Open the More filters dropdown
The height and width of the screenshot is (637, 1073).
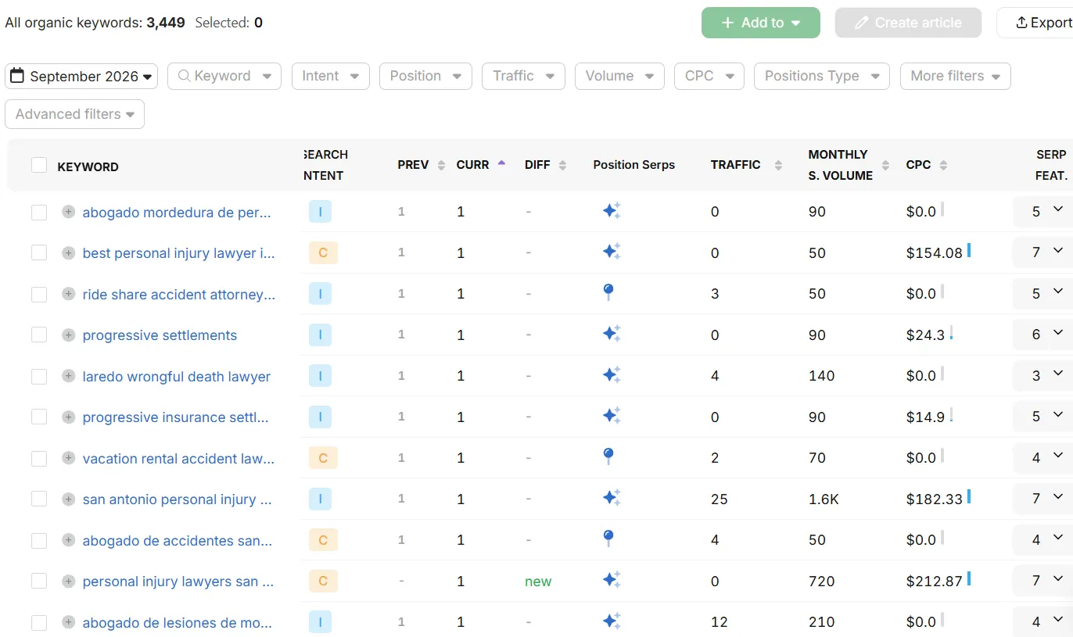tap(956, 77)
